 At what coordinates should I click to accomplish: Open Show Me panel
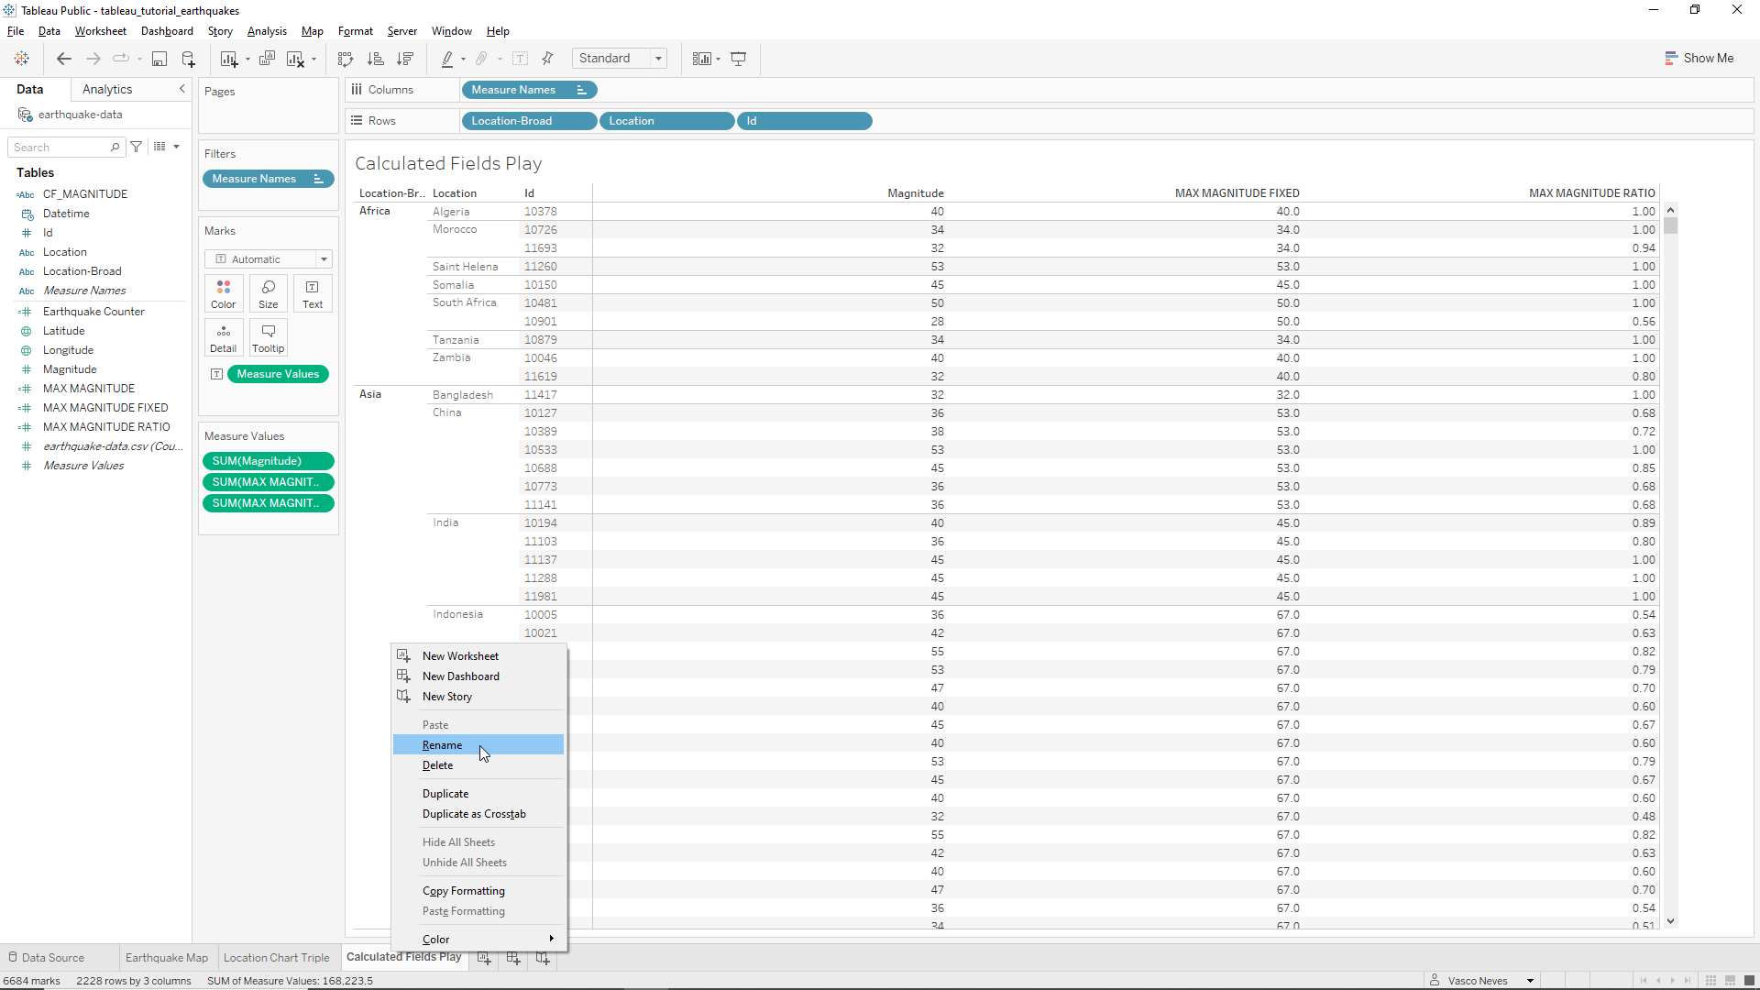click(x=1699, y=58)
